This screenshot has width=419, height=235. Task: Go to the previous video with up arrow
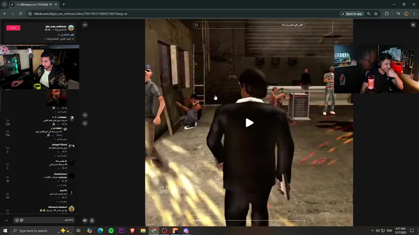coord(85,115)
